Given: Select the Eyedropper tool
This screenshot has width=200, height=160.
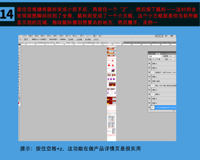Looking at the screenshot, I should (x=19, y=60).
